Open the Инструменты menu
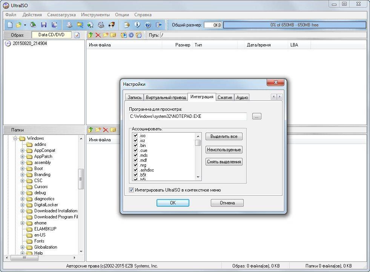The image size is (370, 272). point(95,15)
